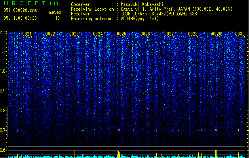The width and height of the screenshot is (249, 158).
Task: Click the 'meteor' count label
Action: 56,12
